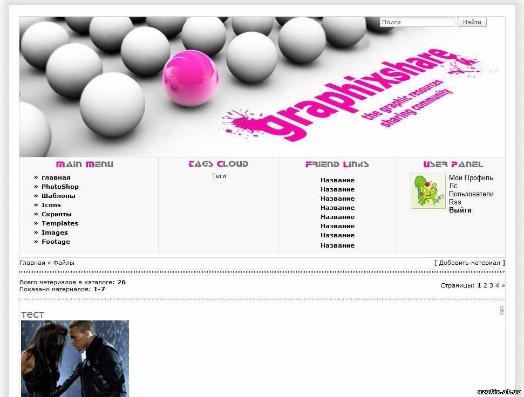Navigate to the Templates menu item
The image size is (524, 397).
pyautogui.click(x=60, y=223)
